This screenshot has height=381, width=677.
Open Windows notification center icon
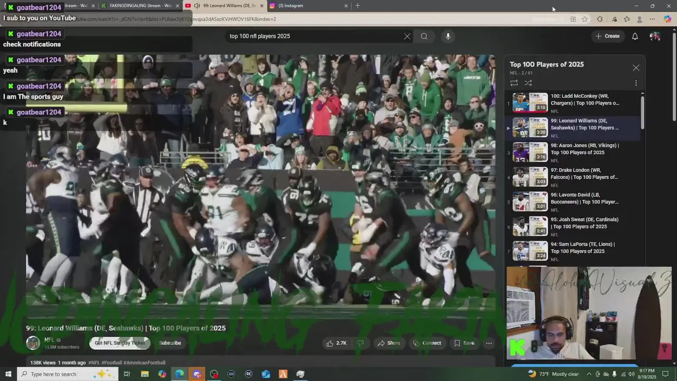click(665, 374)
